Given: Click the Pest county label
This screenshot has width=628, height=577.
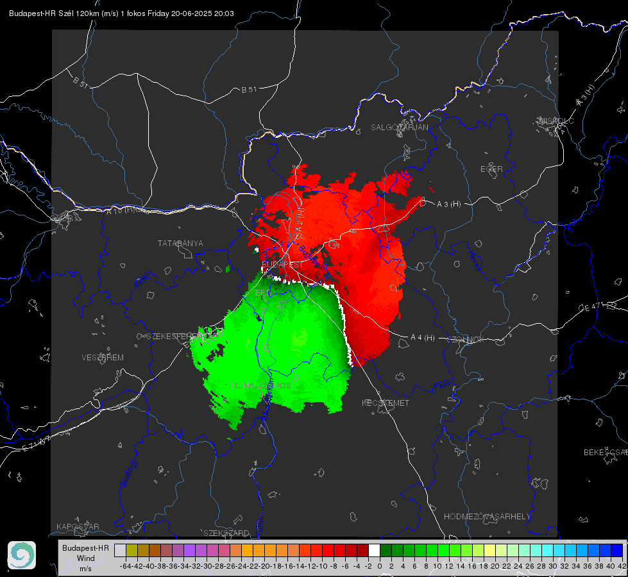Looking at the screenshot, I should (x=441, y=386).
